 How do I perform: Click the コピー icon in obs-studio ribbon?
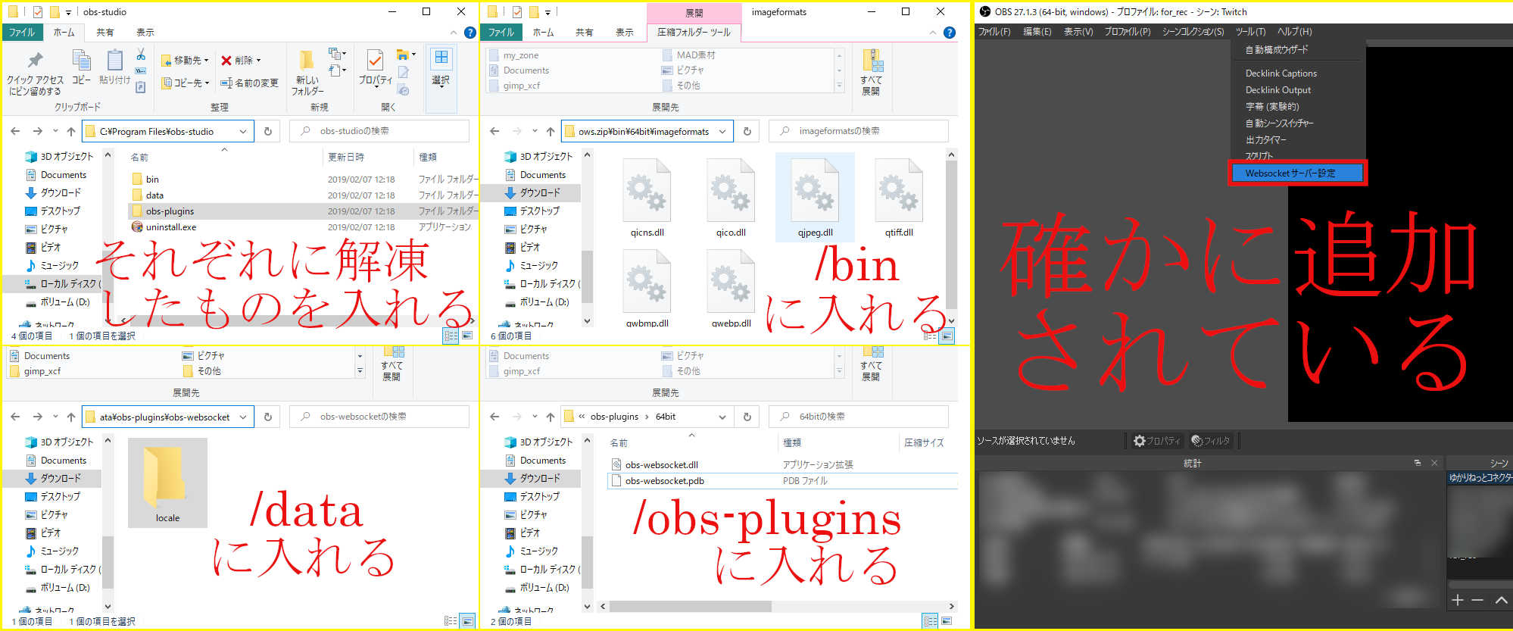coord(81,60)
